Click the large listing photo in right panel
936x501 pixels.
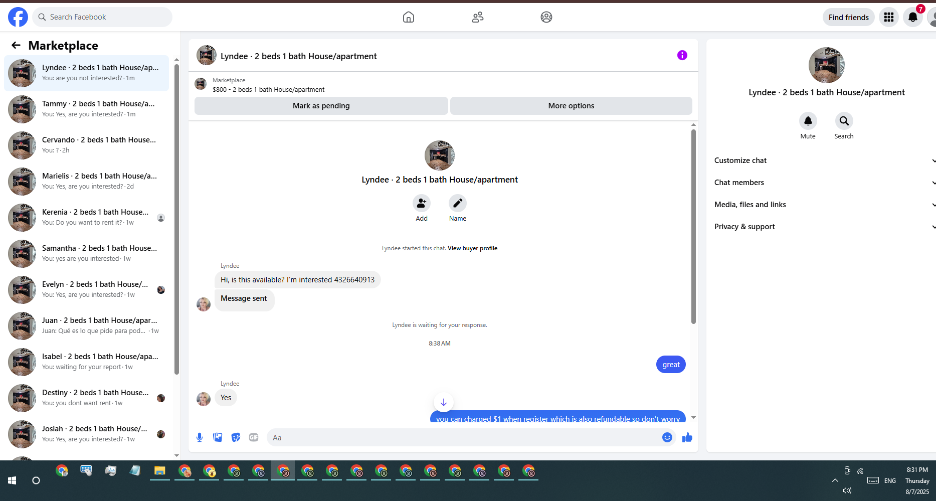[827, 65]
